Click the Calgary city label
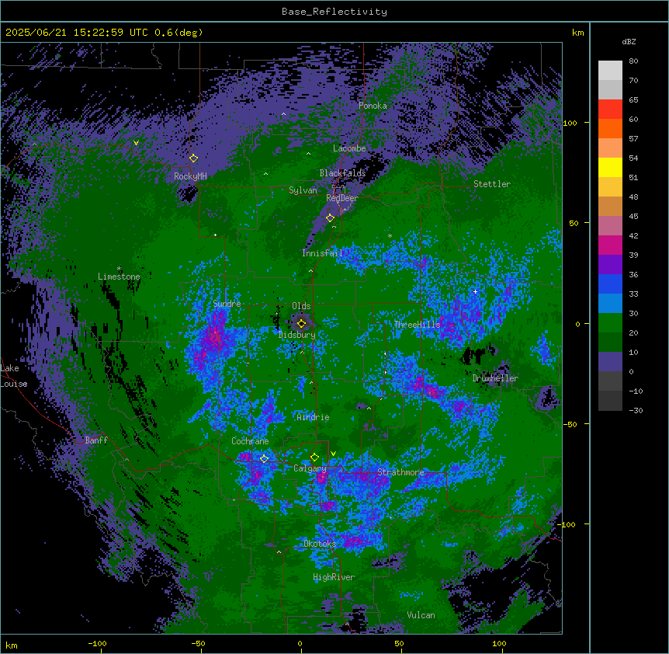The width and height of the screenshot is (669, 654). pos(310,468)
